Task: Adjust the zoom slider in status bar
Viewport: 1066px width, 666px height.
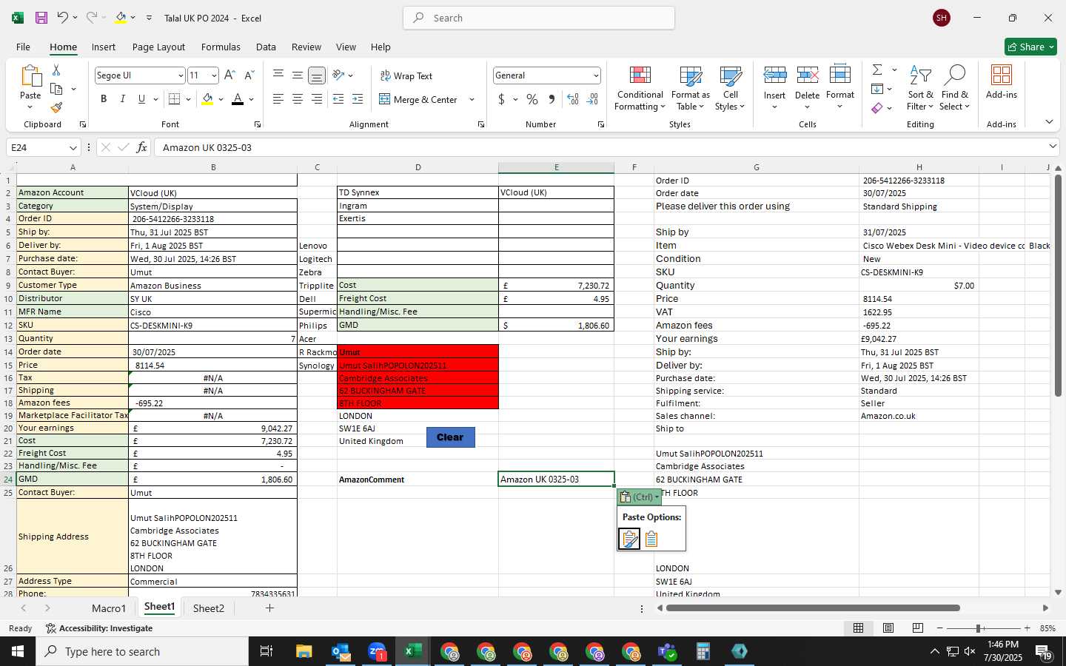Action: (979, 628)
